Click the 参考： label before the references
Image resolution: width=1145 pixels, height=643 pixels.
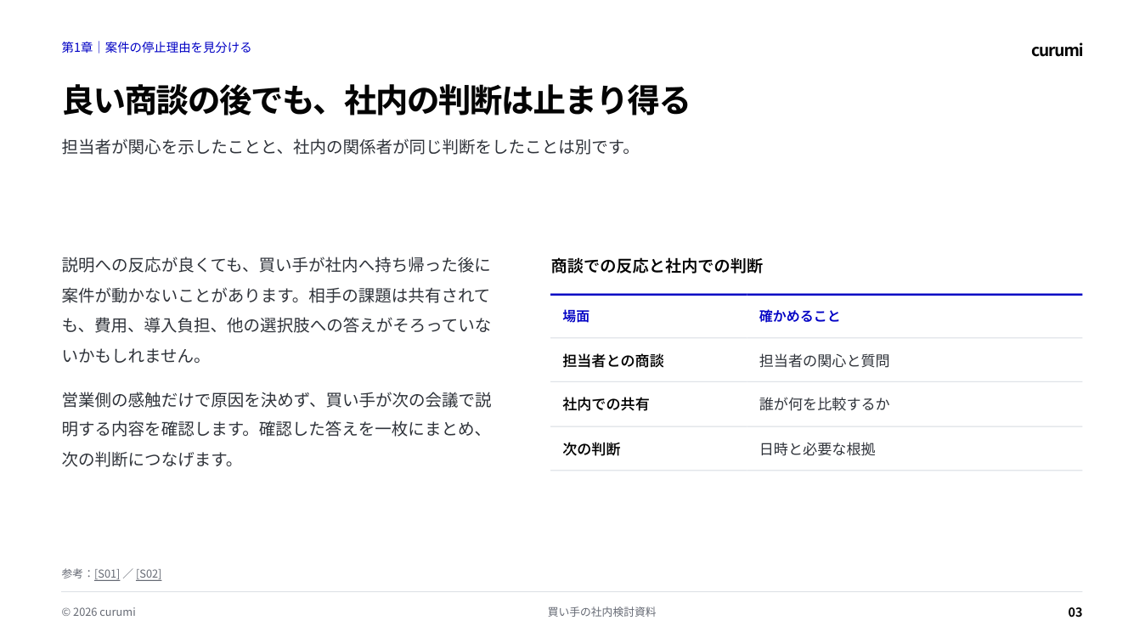[77, 573]
